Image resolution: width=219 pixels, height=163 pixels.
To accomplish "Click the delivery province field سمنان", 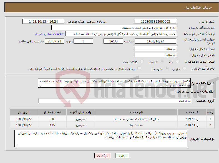I will (x=155, y=49).
